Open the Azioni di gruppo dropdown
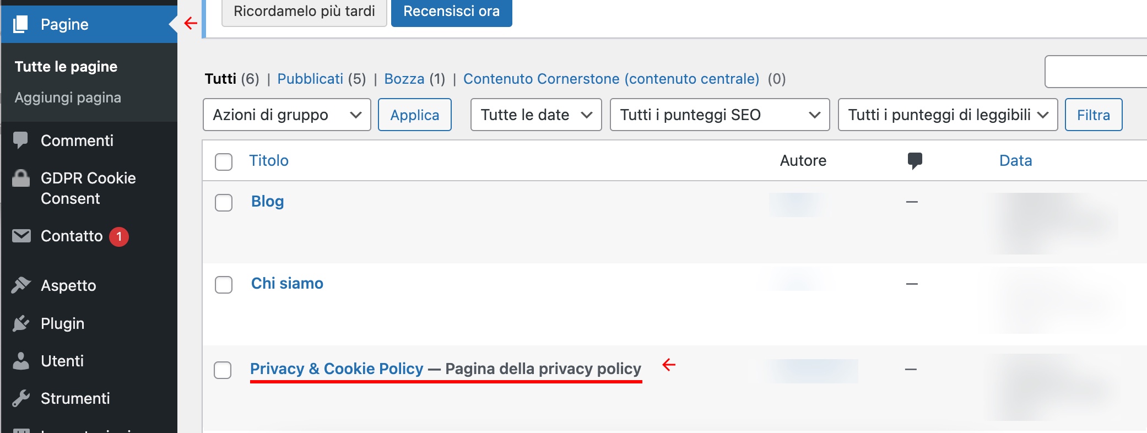This screenshot has width=1147, height=433. click(x=287, y=115)
